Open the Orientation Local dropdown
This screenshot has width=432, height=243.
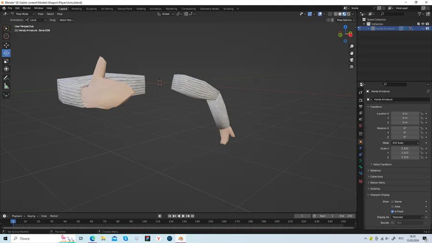(x=36, y=20)
